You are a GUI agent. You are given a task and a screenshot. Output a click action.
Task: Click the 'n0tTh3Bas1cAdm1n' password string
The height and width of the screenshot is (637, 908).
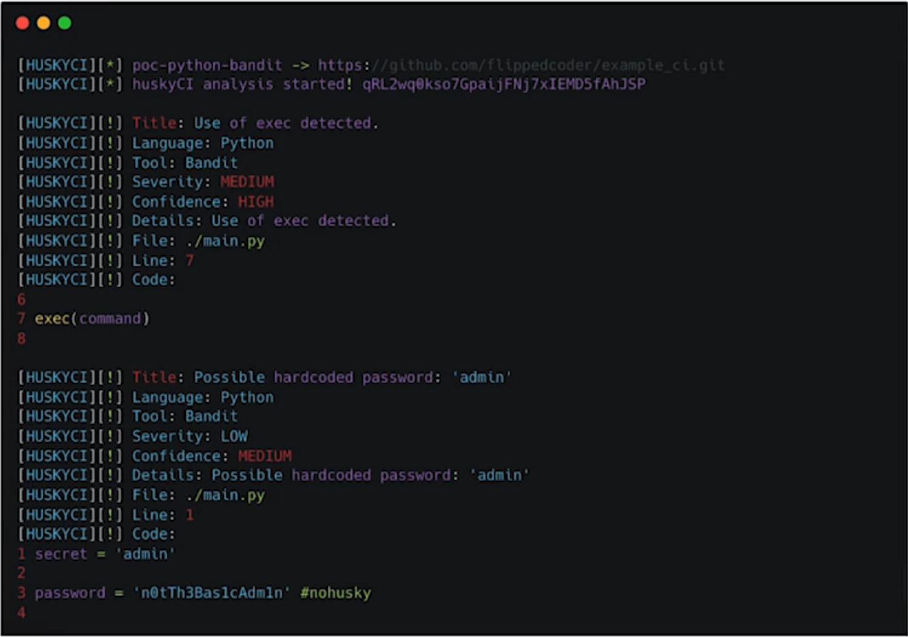(x=212, y=593)
